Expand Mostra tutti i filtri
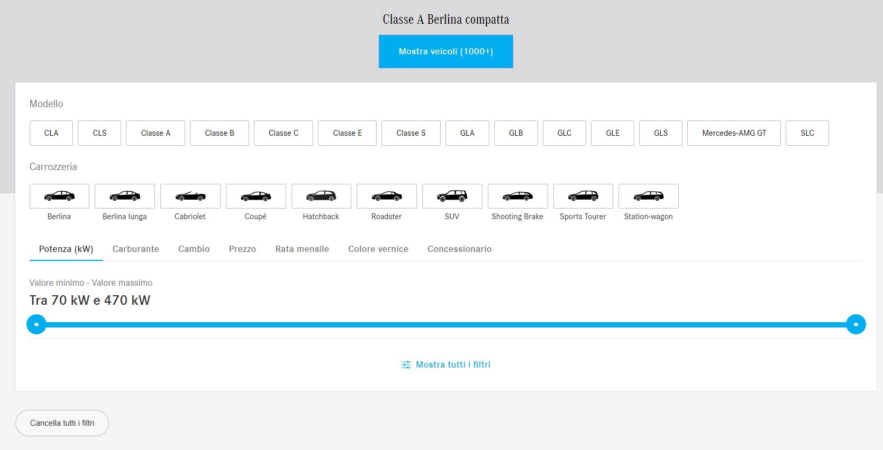This screenshot has height=450, width=883. (x=446, y=364)
